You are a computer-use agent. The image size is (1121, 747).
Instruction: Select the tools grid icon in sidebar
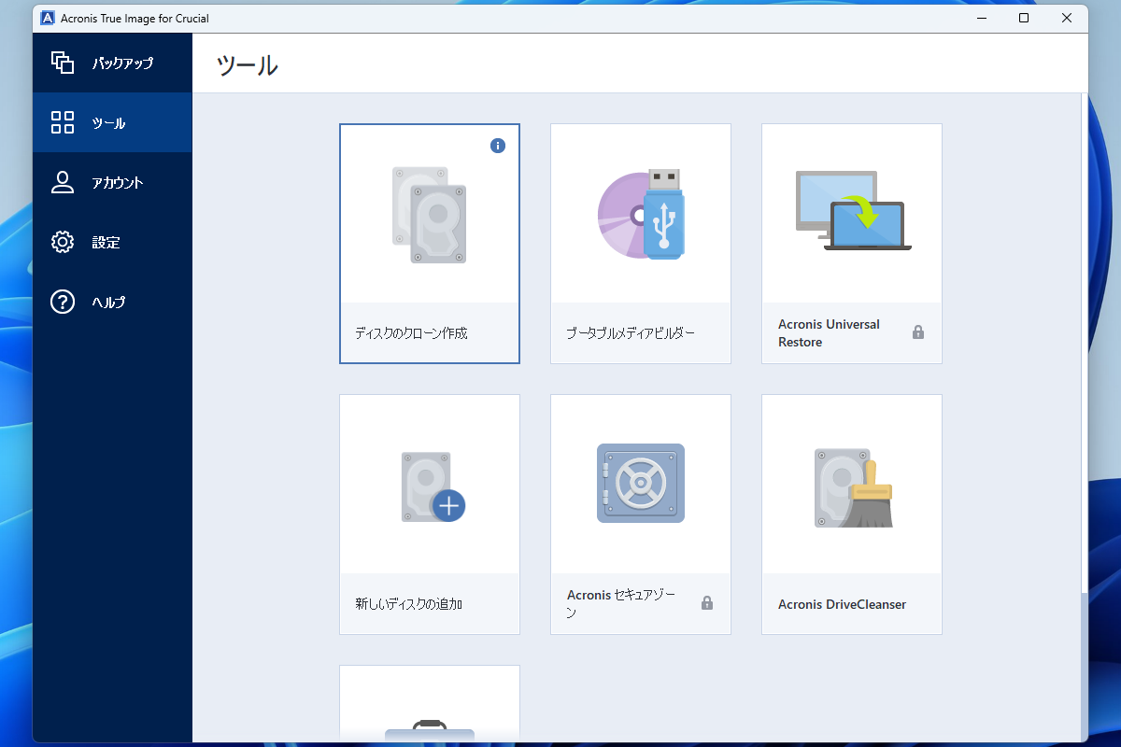[x=62, y=122]
